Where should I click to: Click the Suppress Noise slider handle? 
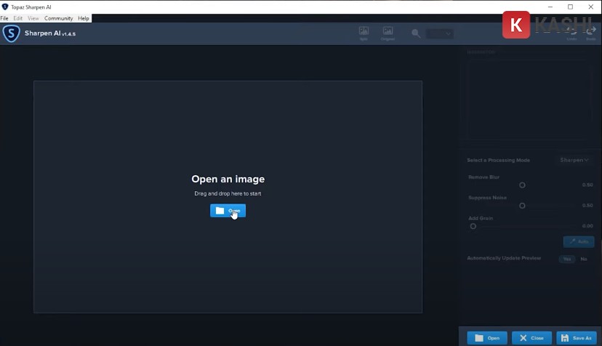pos(522,206)
